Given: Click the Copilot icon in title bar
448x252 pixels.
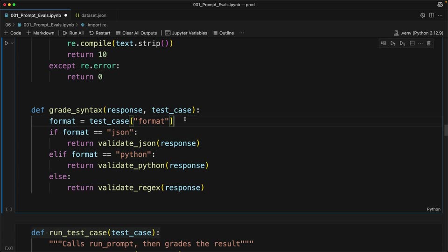Looking at the screenshot, I should [440, 5].
